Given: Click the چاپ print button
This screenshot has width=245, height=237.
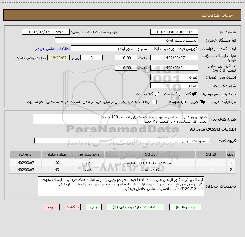Looking at the screenshot, I should 94,207.
